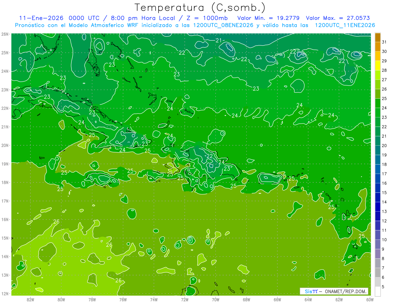The width and height of the screenshot is (393, 304).
Task: Select the 'Valor Max. = 27.0573' readout
Action: coord(338,18)
